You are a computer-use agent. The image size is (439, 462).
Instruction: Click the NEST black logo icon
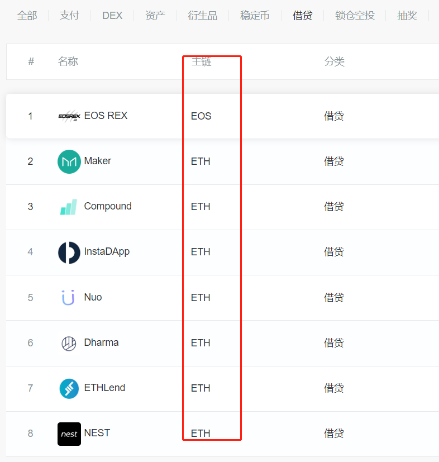point(69,434)
